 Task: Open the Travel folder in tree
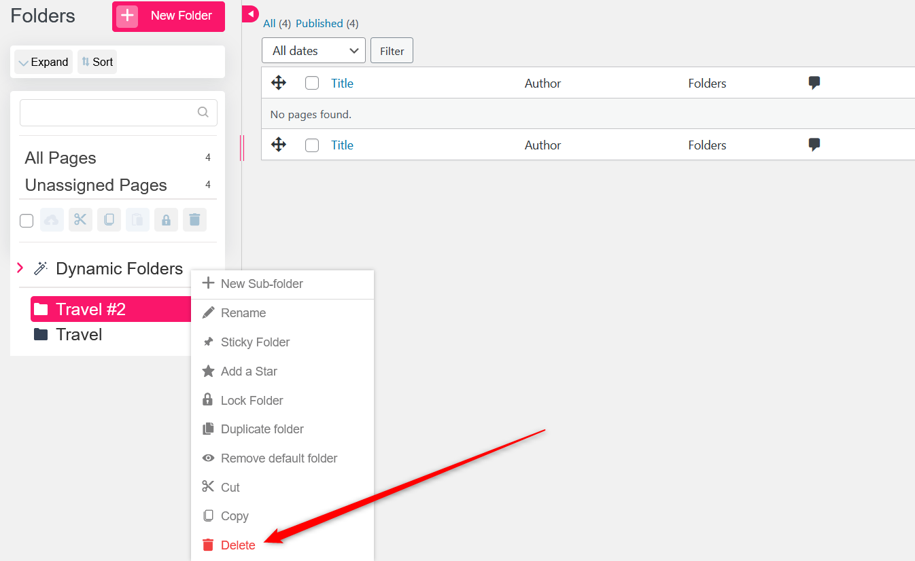tap(78, 335)
